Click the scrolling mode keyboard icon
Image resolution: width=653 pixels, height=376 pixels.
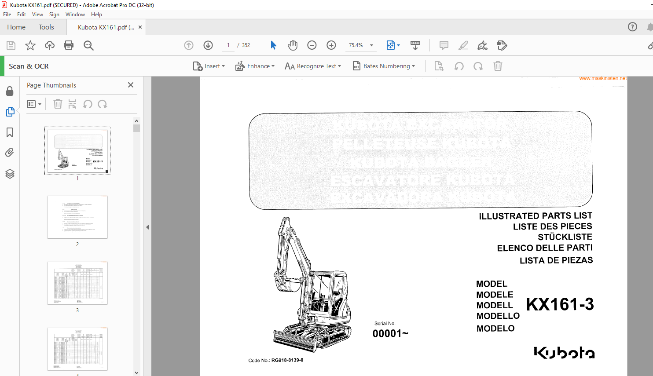click(415, 45)
